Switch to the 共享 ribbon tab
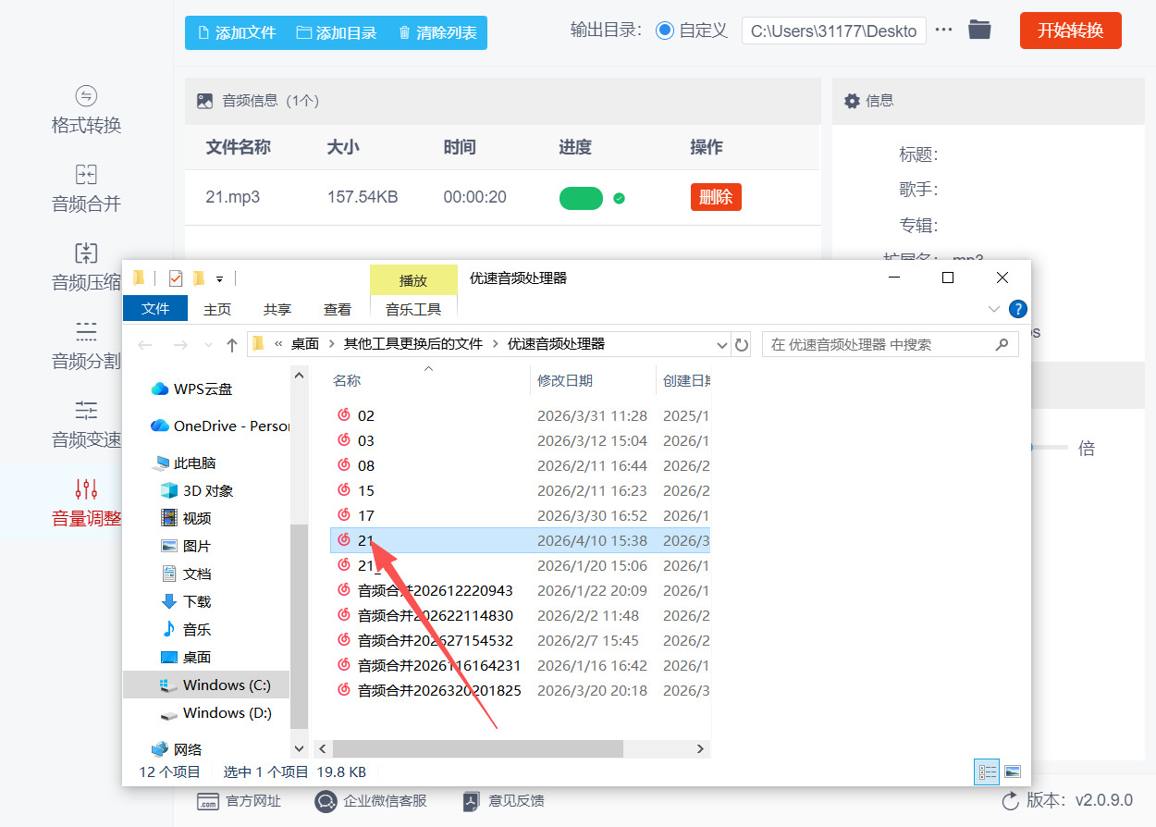The width and height of the screenshot is (1156, 827). click(277, 309)
